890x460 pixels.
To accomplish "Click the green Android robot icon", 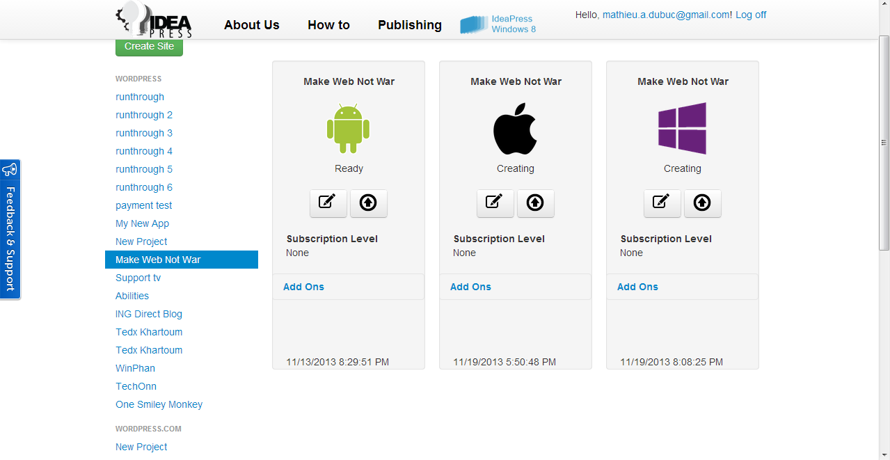I will [348, 129].
